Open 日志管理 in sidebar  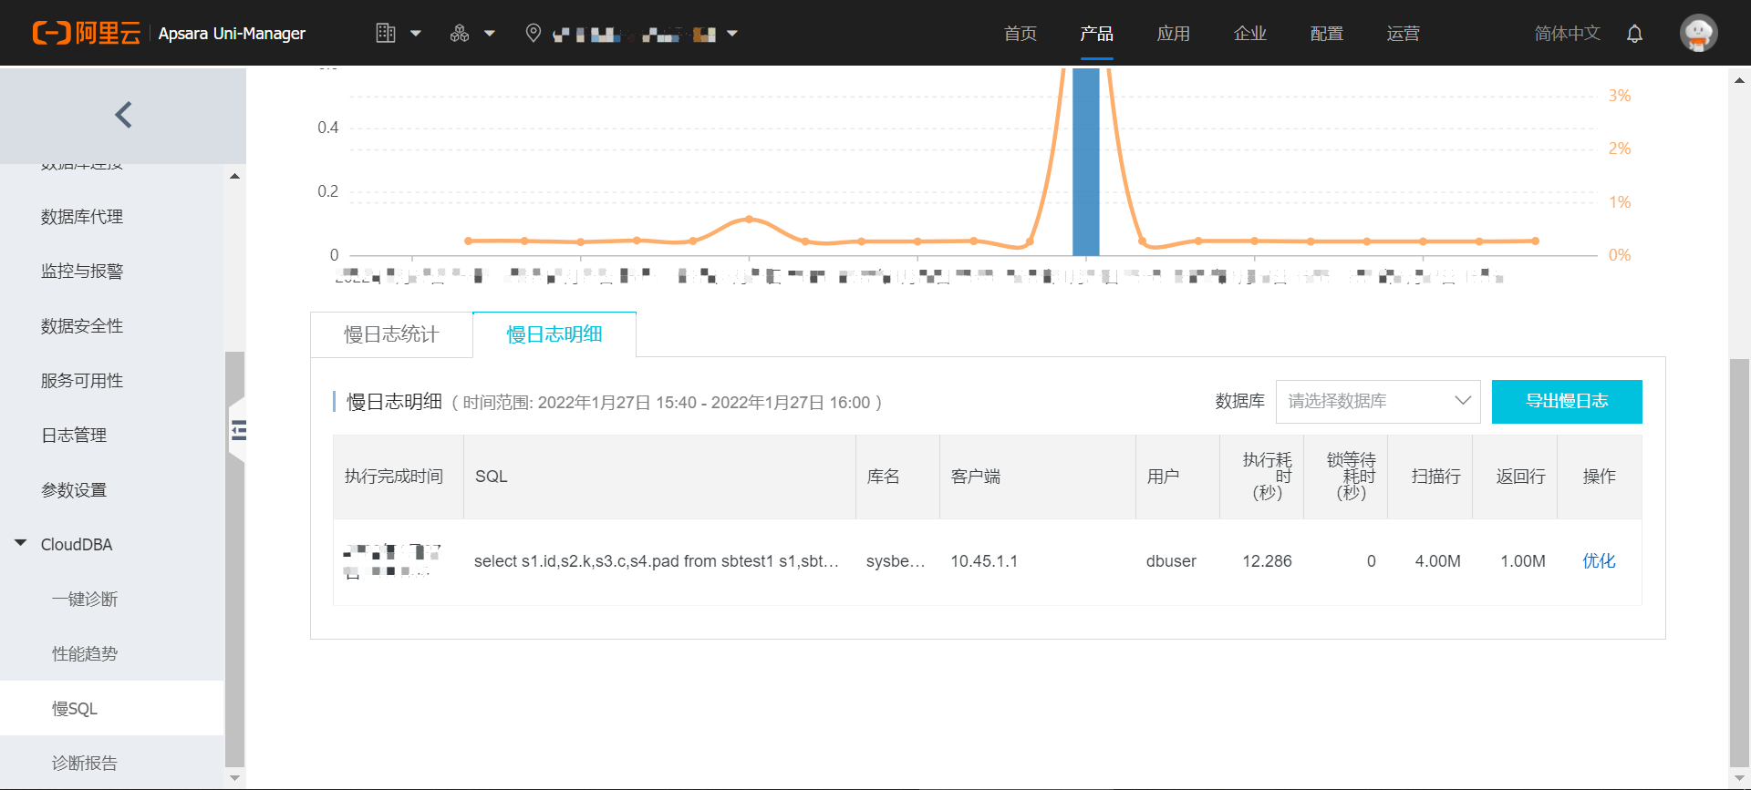74,436
